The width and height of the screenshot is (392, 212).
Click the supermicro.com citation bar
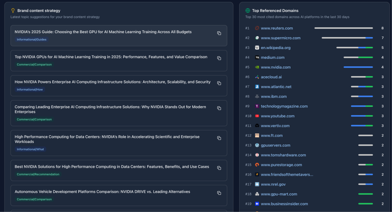(x=347, y=38)
